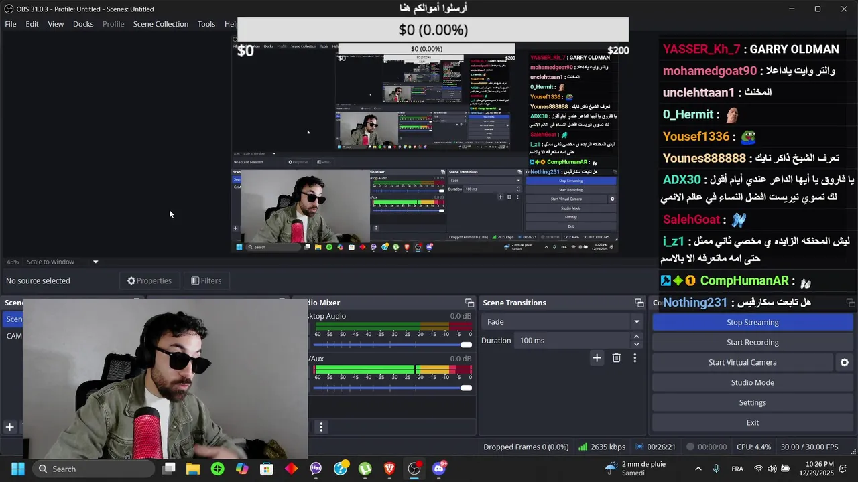Toggle Start Virtual Camera
Screen dimensions: 858x482
click(743, 362)
